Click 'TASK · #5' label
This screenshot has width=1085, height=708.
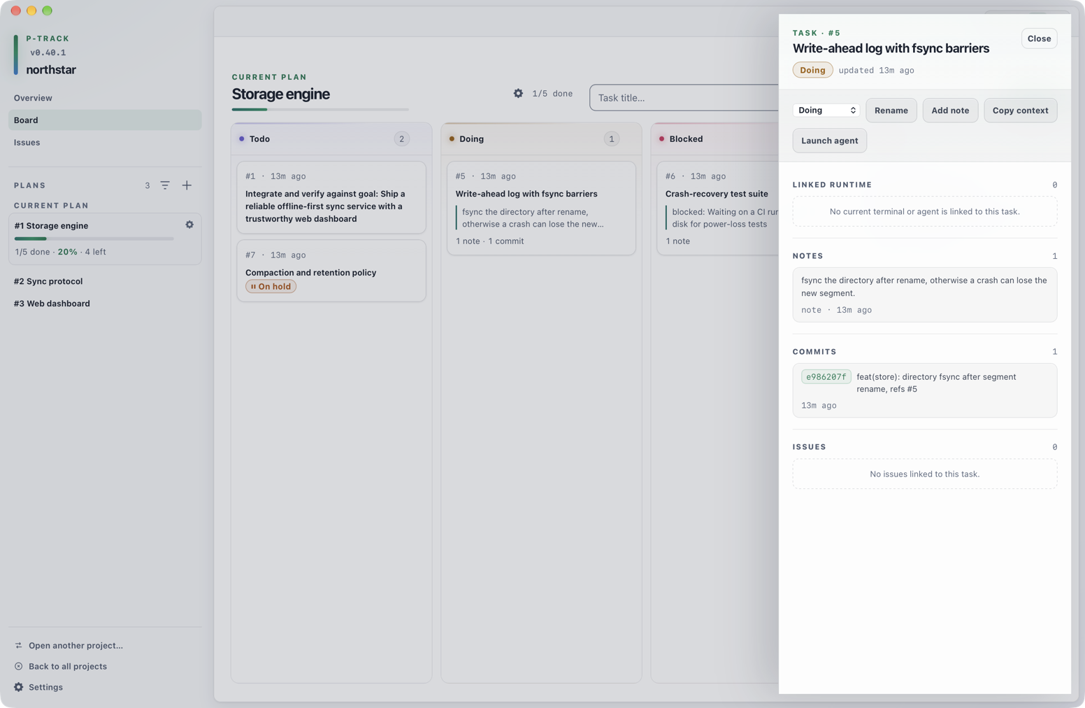[x=816, y=33]
